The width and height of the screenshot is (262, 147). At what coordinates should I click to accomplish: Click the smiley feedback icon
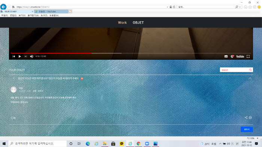(259, 7)
